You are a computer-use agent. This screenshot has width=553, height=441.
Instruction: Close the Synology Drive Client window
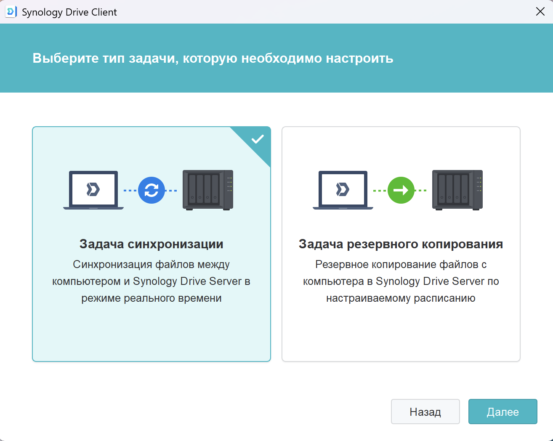pos(540,12)
